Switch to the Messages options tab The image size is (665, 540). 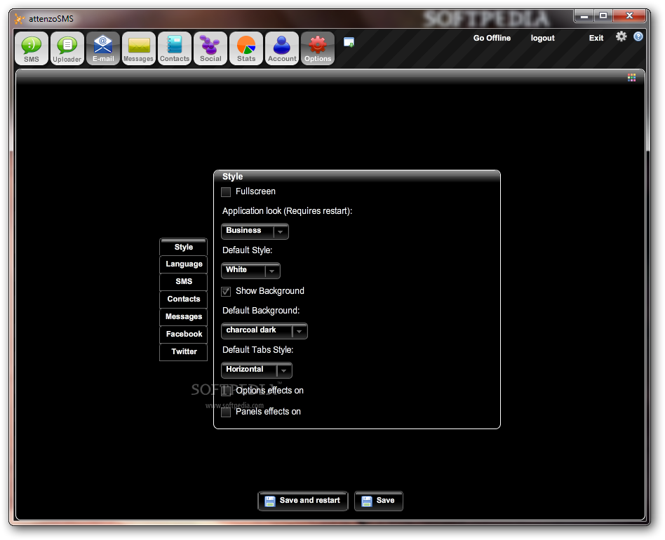pyautogui.click(x=183, y=316)
